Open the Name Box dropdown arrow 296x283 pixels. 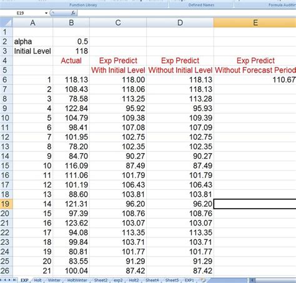(46, 13)
